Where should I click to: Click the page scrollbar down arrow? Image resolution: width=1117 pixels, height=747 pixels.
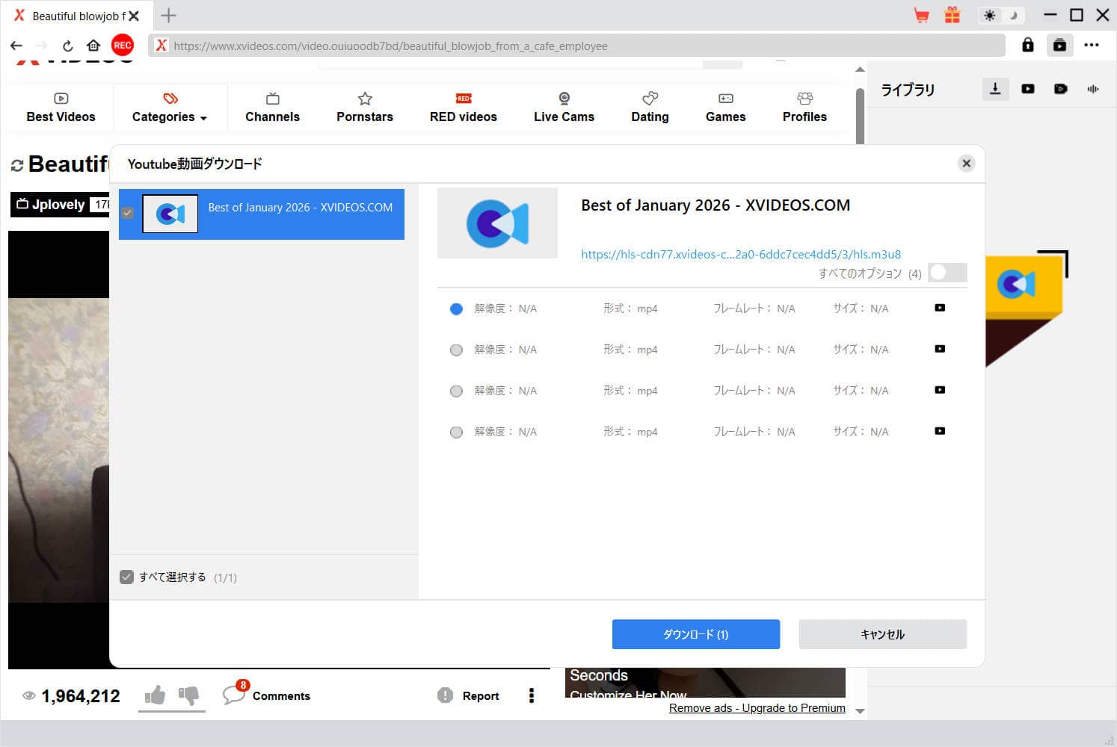pyautogui.click(x=860, y=711)
